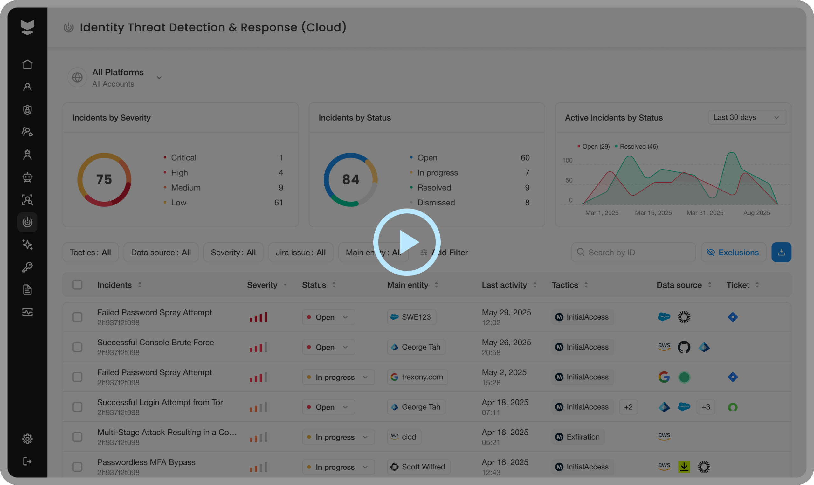Click the sparkle AI icon in sidebar
Screen dimensions: 814x485
pos(27,245)
